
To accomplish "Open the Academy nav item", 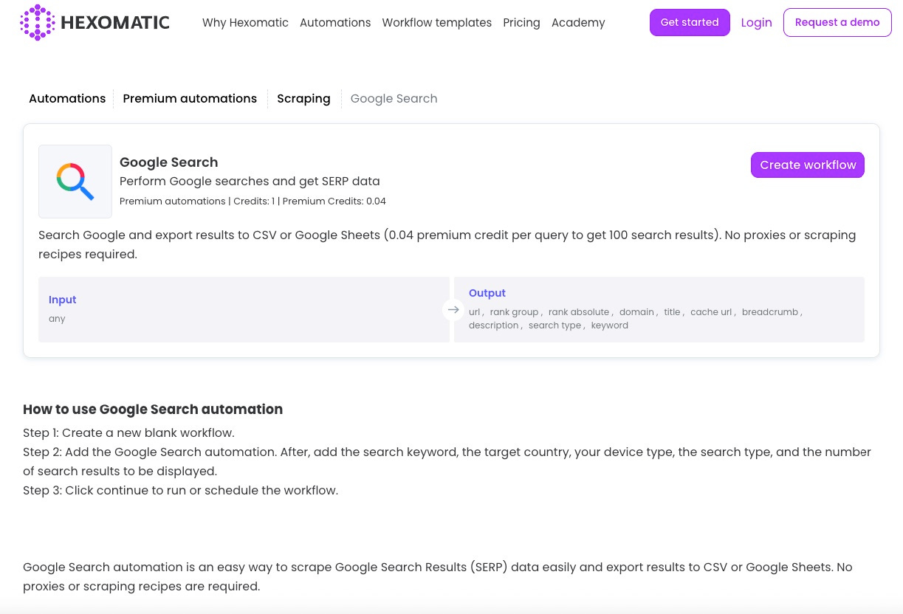I will click(578, 23).
